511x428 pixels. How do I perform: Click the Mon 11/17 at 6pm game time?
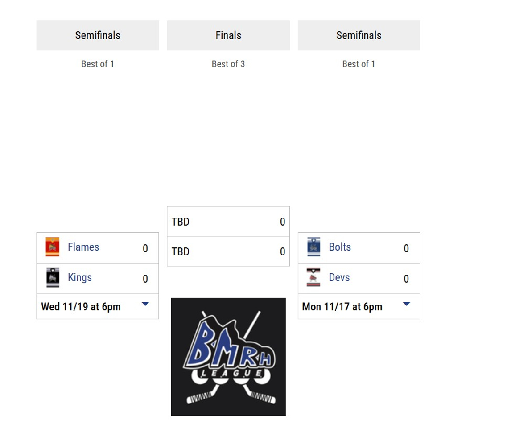coord(342,307)
